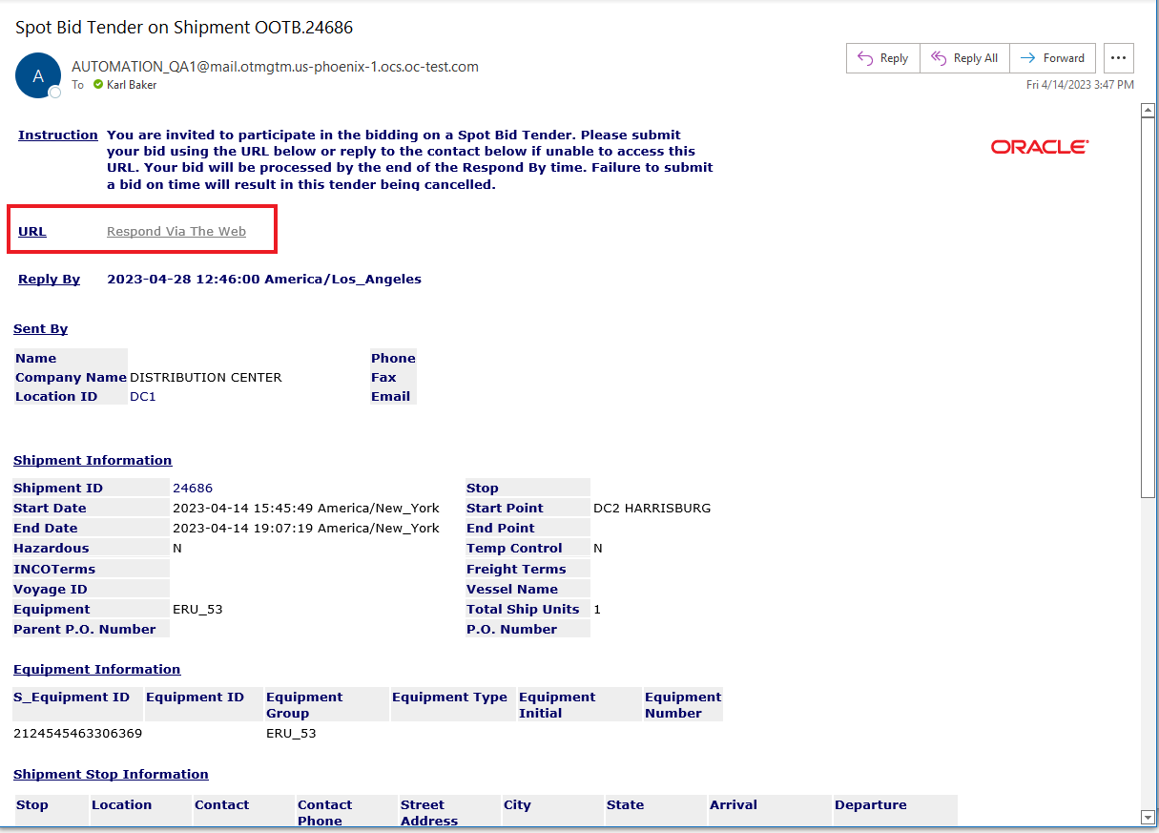The image size is (1159, 833).
Task: Click the Email label in Sent By
Action: (393, 396)
